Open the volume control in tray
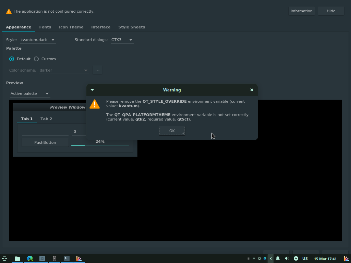 (x=287, y=259)
